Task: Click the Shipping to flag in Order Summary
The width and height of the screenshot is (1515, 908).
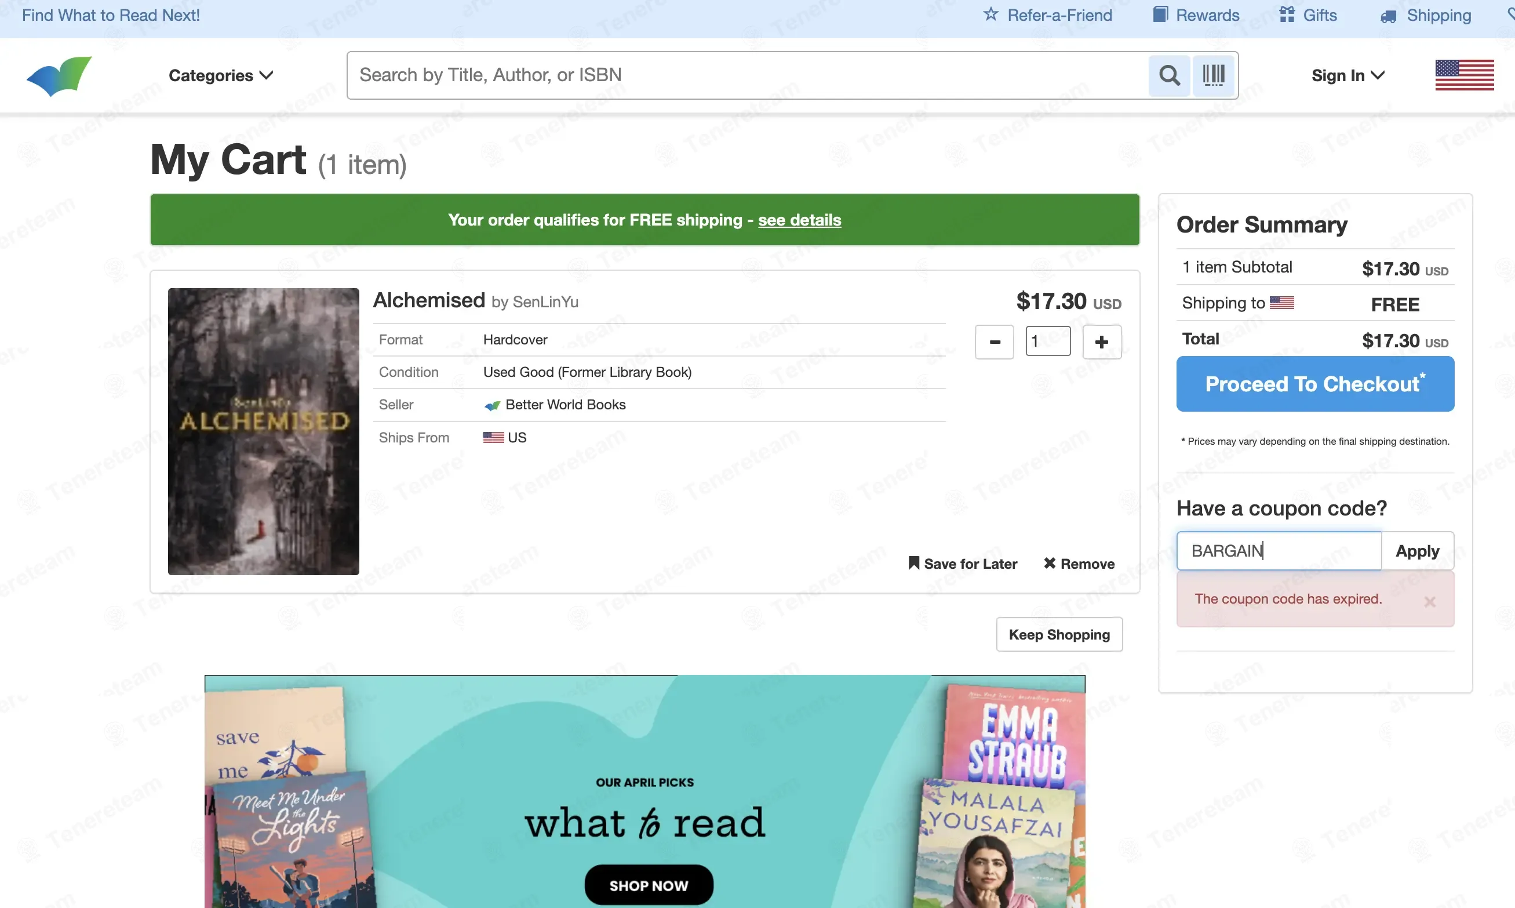Action: [1281, 302]
